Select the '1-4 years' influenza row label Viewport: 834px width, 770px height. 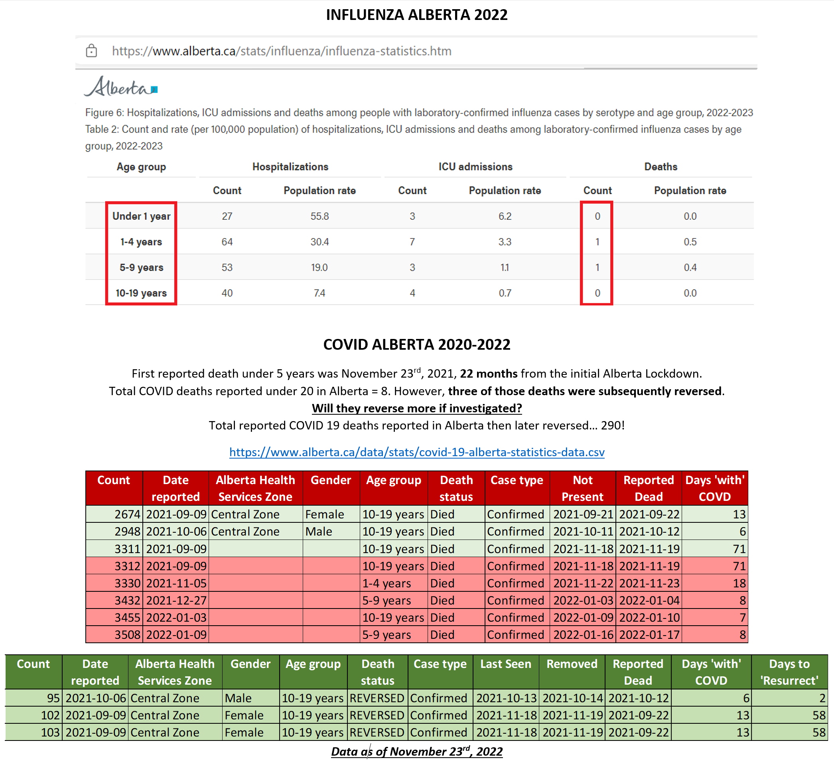tap(141, 242)
